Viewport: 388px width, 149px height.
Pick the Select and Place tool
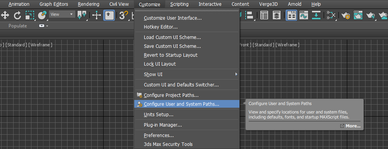[x=42, y=15]
